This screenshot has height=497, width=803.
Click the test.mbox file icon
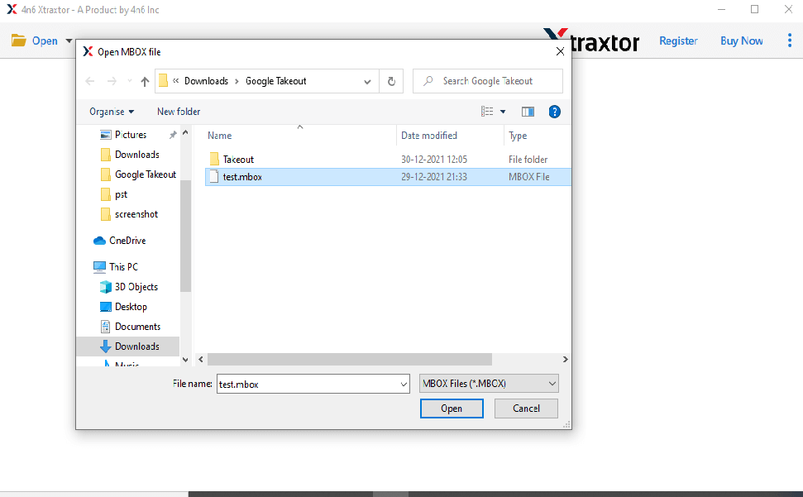[214, 177]
